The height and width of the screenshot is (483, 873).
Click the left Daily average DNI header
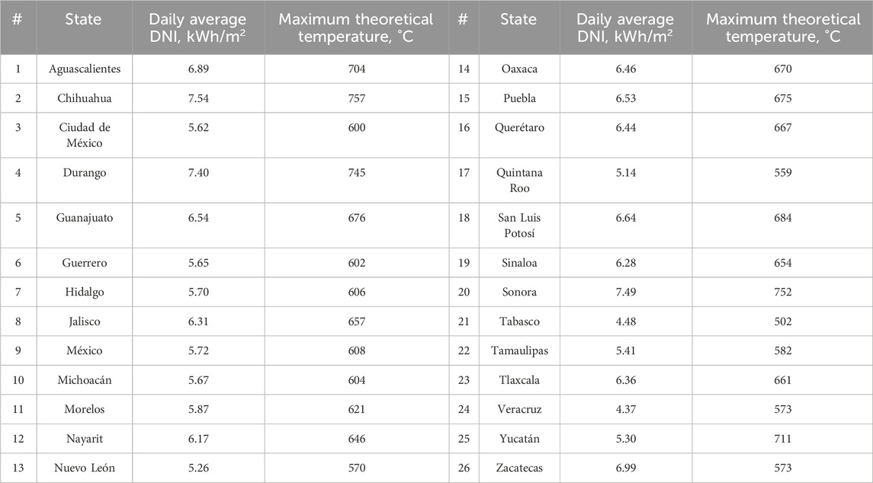[x=197, y=27]
